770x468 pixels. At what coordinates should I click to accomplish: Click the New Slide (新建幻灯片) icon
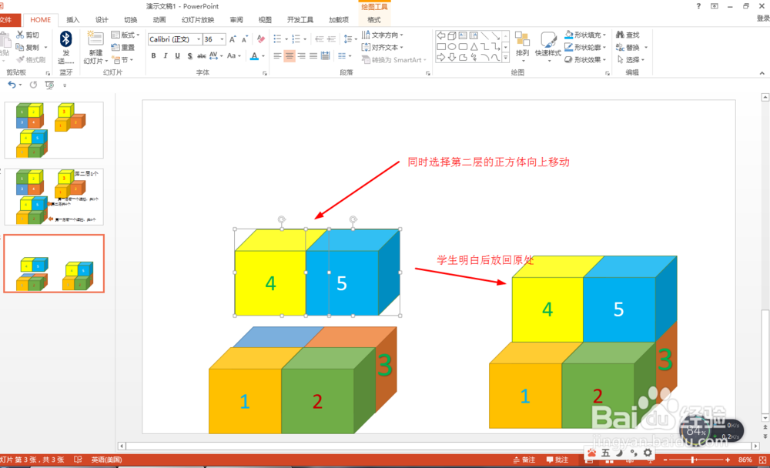pos(95,38)
